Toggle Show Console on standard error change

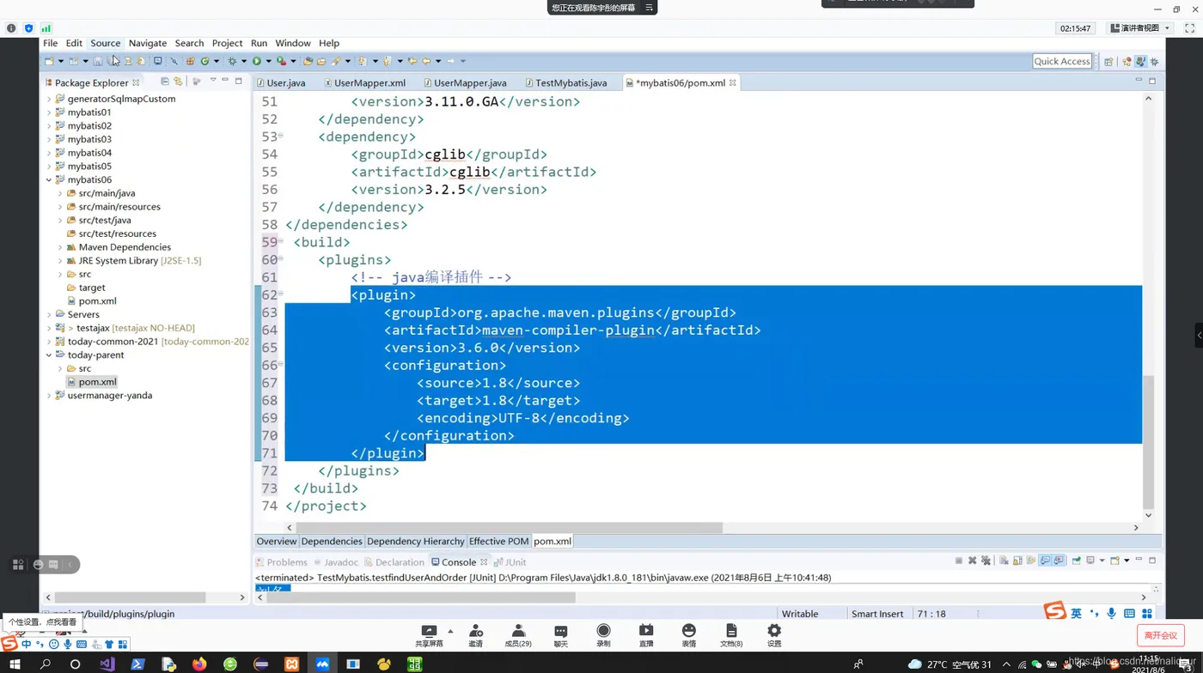(1059, 561)
